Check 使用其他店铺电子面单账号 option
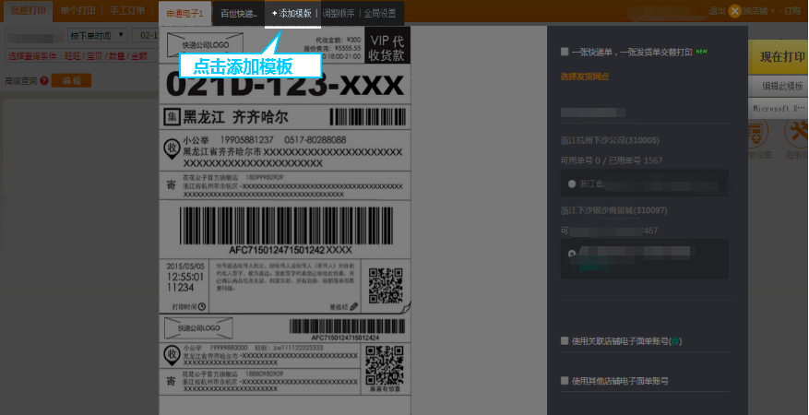This screenshot has width=809, height=415. (x=565, y=381)
